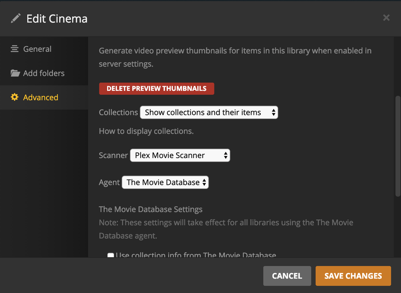Select the Advanced tab label
This screenshot has height=293, width=401.
[x=41, y=98]
